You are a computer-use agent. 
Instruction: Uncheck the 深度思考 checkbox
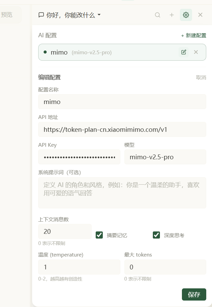tap(156, 235)
